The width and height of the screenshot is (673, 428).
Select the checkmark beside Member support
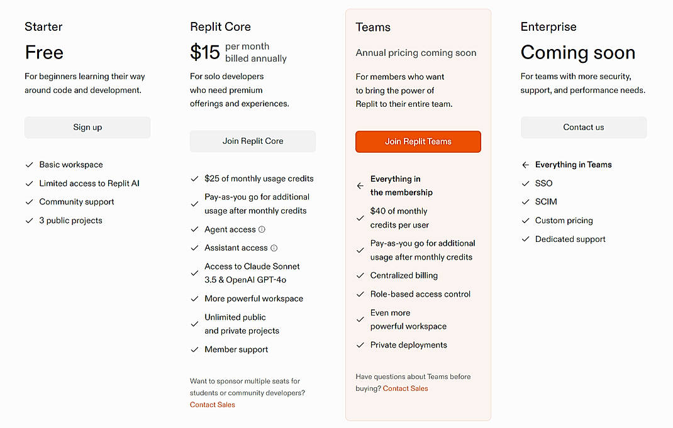[x=194, y=349]
